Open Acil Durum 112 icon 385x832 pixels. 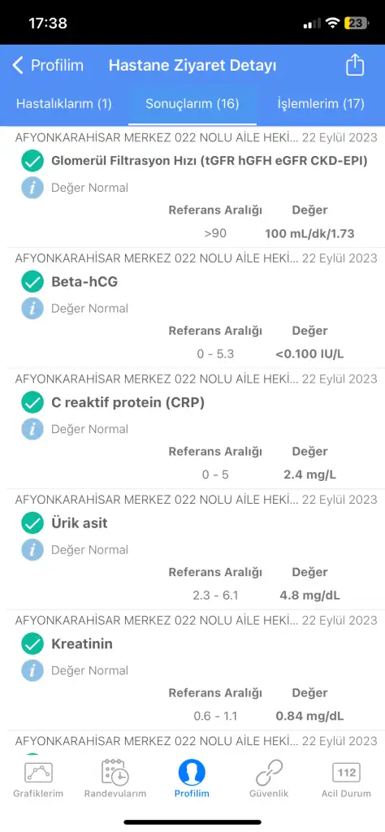coord(346,773)
